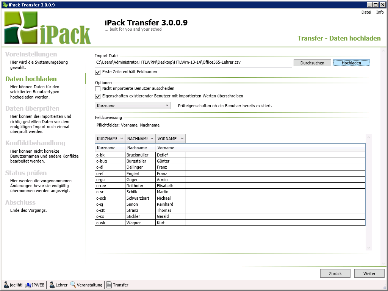Select the o-wk cell
388x291 pixels.
point(110,223)
